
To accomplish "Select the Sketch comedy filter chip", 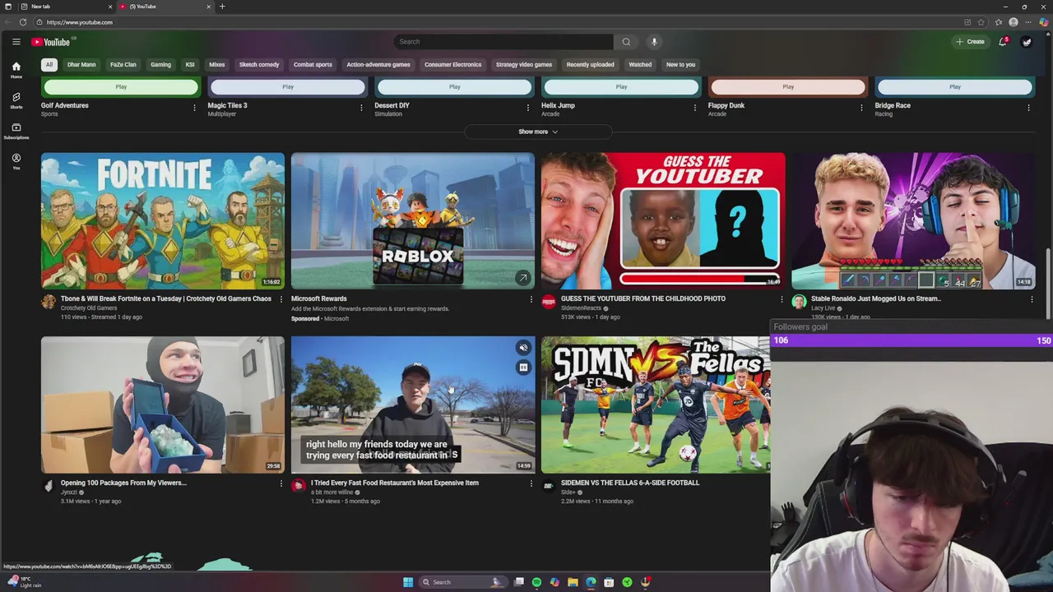I will [259, 65].
